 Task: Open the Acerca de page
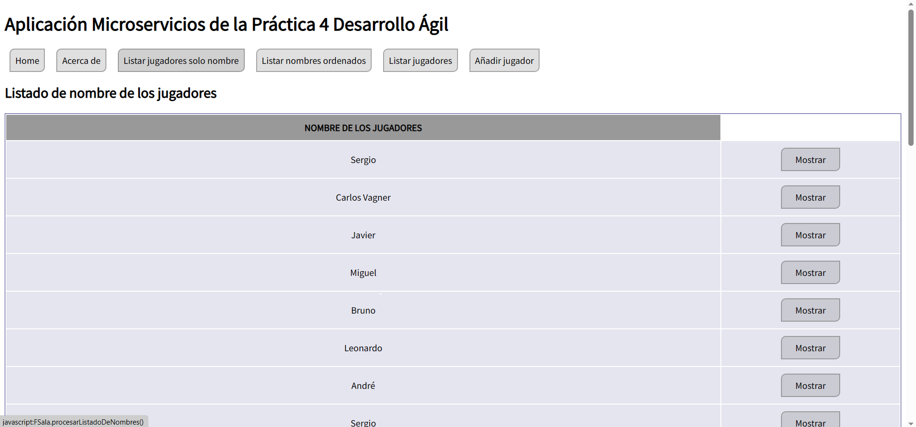(x=81, y=61)
